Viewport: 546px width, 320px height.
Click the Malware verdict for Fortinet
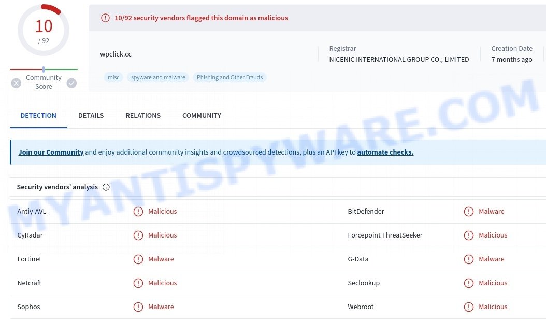[x=161, y=259]
